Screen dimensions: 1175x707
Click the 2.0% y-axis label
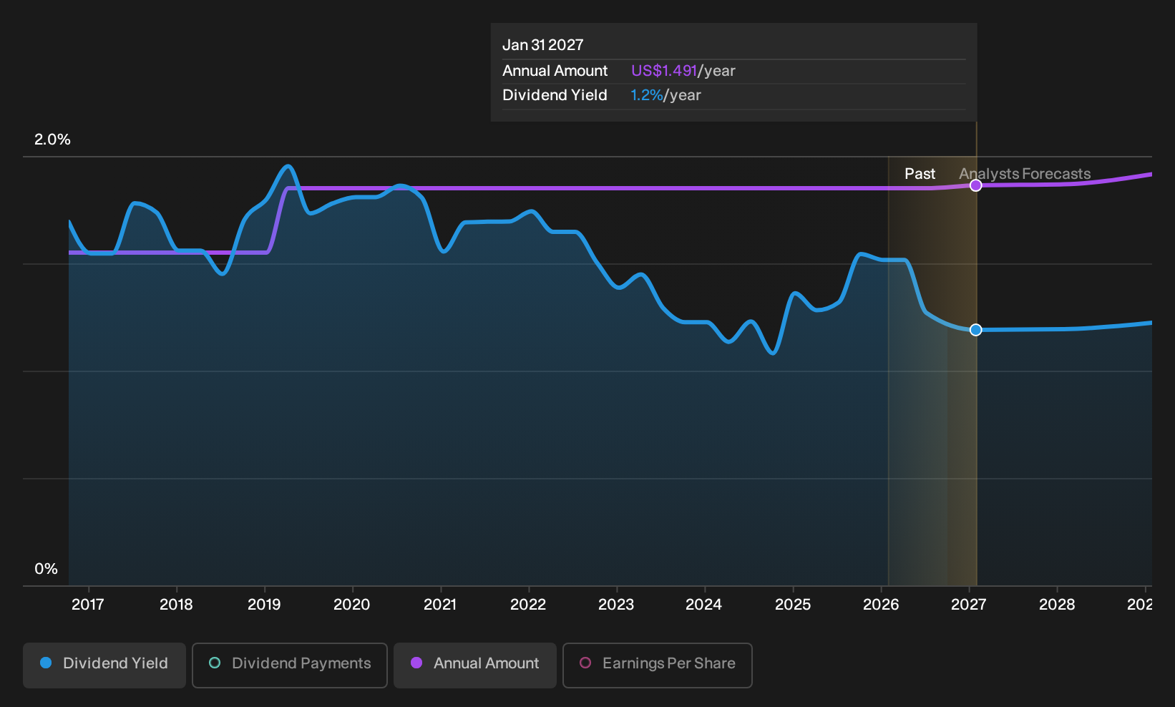(x=52, y=140)
